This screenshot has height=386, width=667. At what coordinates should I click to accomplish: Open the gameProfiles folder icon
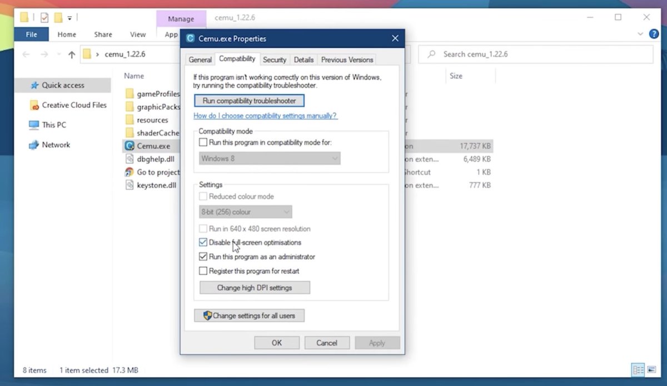[x=130, y=94]
